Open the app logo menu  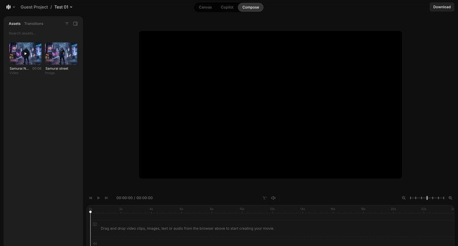(10, 7)
